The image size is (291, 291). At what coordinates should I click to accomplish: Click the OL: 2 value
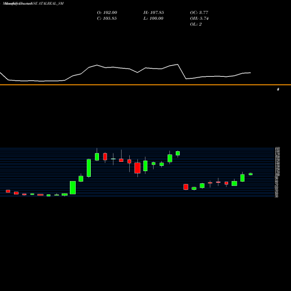point(196,24)
